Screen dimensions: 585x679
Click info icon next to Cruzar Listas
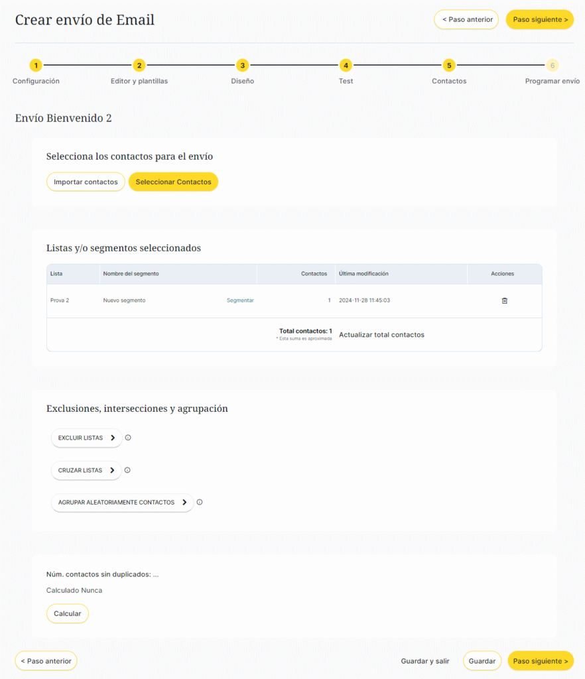pos(127,470)
